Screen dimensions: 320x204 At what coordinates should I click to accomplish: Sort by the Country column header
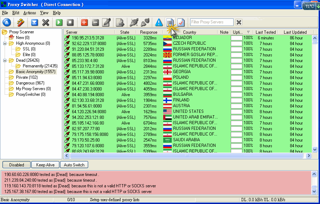click(x=190, y=32)
